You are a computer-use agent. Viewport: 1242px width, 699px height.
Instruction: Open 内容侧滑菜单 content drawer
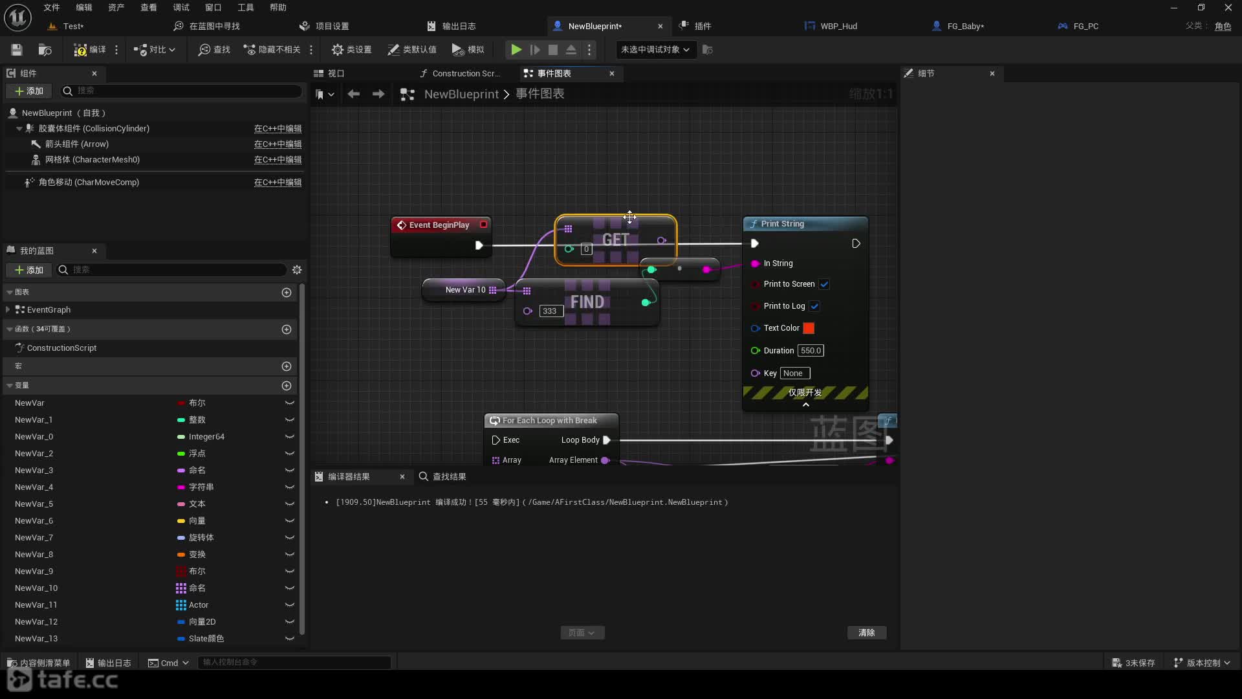click(x=38, y=663)
